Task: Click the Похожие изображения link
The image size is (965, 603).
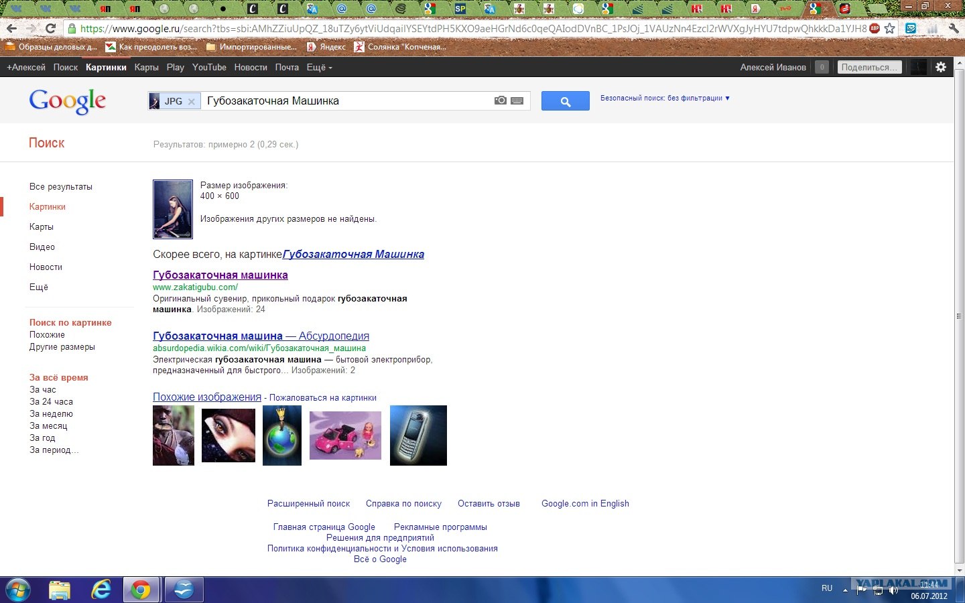Action: pos(207,397)
